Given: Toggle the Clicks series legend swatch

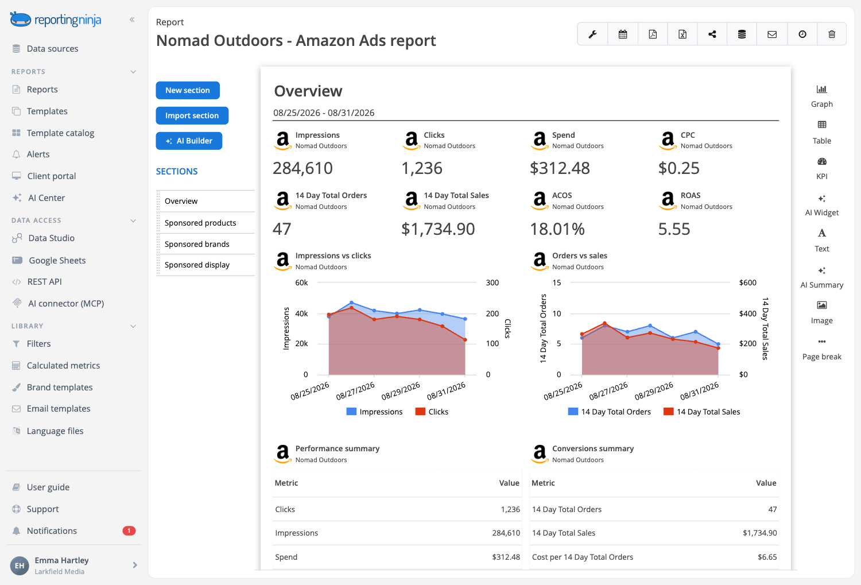Looking at the screenshot, I should coord(420,412).
